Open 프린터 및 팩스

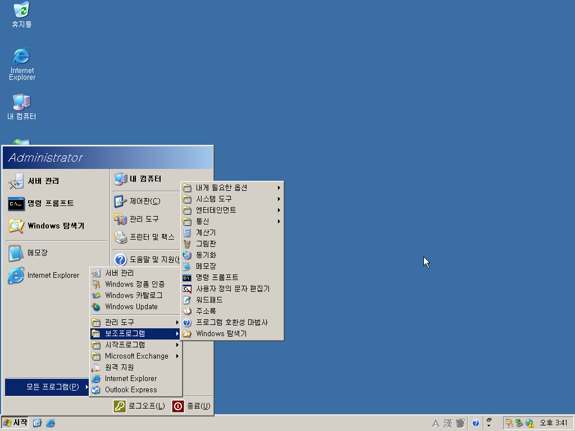click(145, 237)
